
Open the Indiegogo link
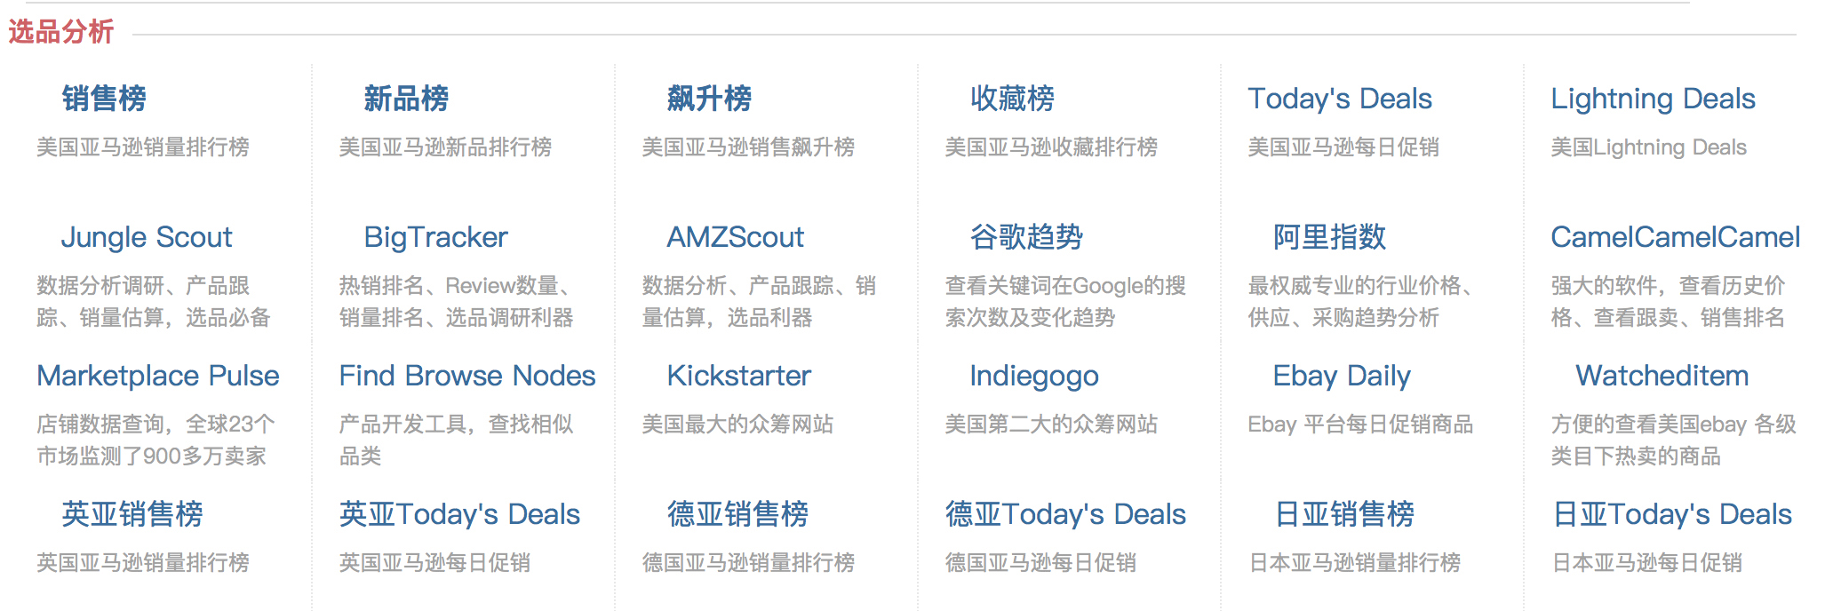pyautogui.click(x=1034, y=376)
